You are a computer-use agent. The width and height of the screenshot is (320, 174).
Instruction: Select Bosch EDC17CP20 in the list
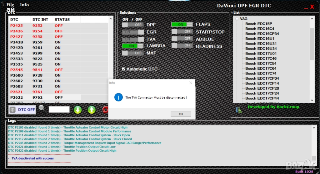coord(262,88)
